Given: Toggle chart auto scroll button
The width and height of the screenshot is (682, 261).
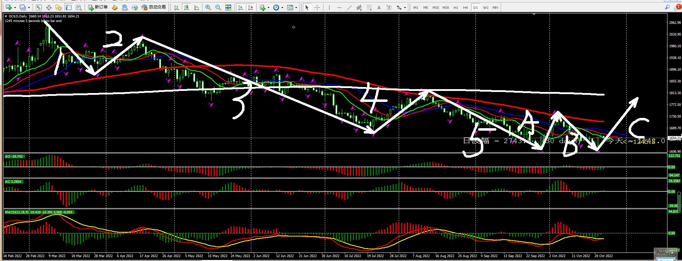Looking at the screenshot, I should [x=241, y=7].
